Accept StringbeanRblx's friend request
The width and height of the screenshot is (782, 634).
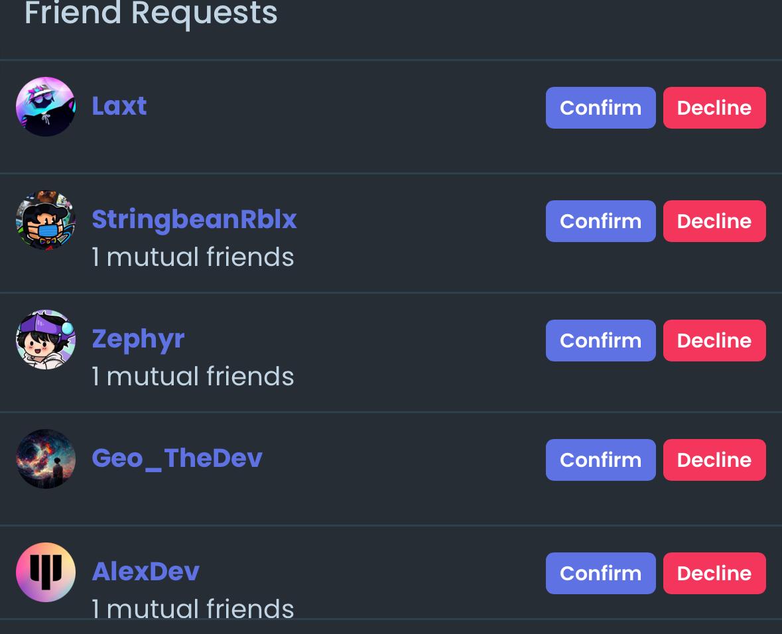coord(600,221)
